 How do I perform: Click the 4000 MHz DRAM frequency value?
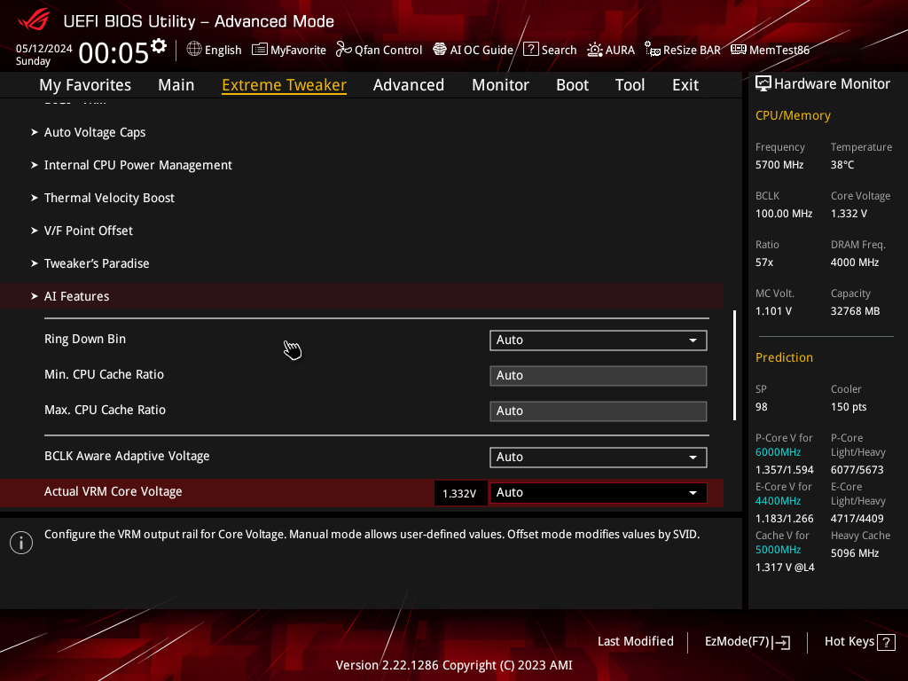[x=855, y=262]
